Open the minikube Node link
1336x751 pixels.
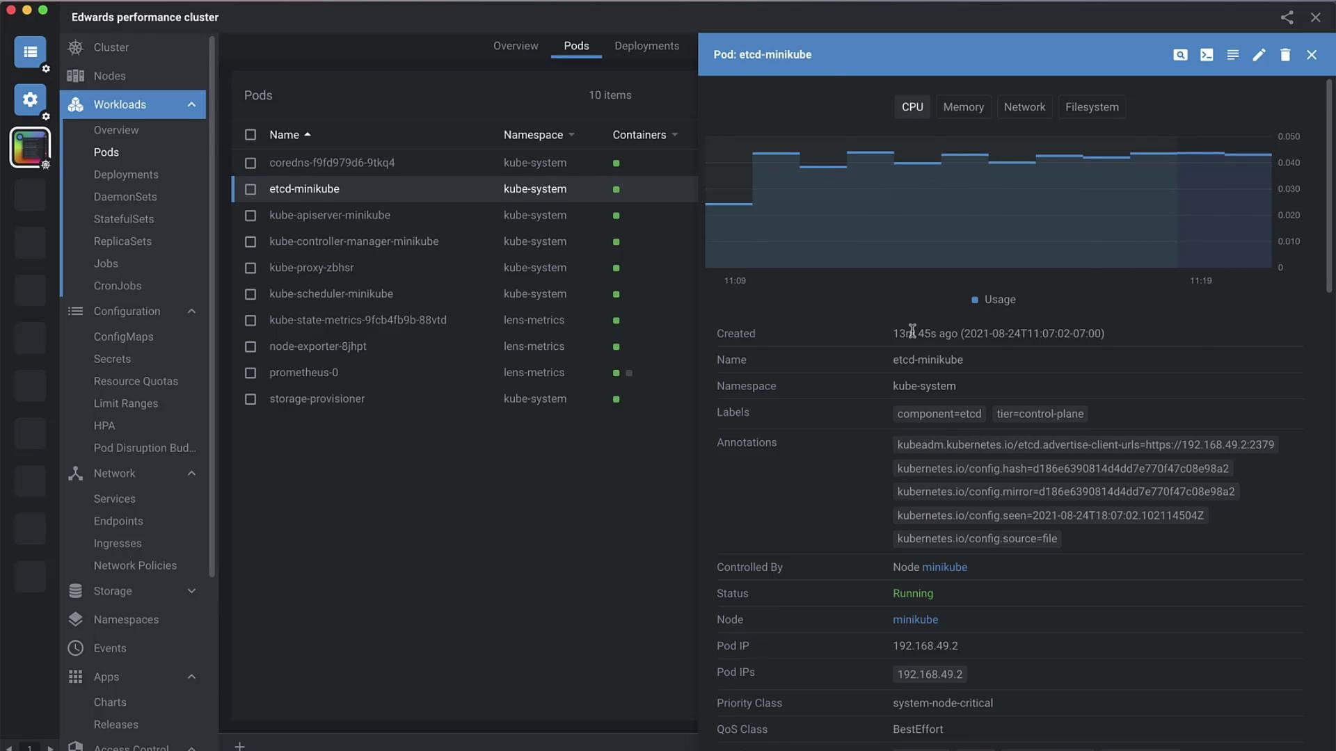tap(915, 620)
